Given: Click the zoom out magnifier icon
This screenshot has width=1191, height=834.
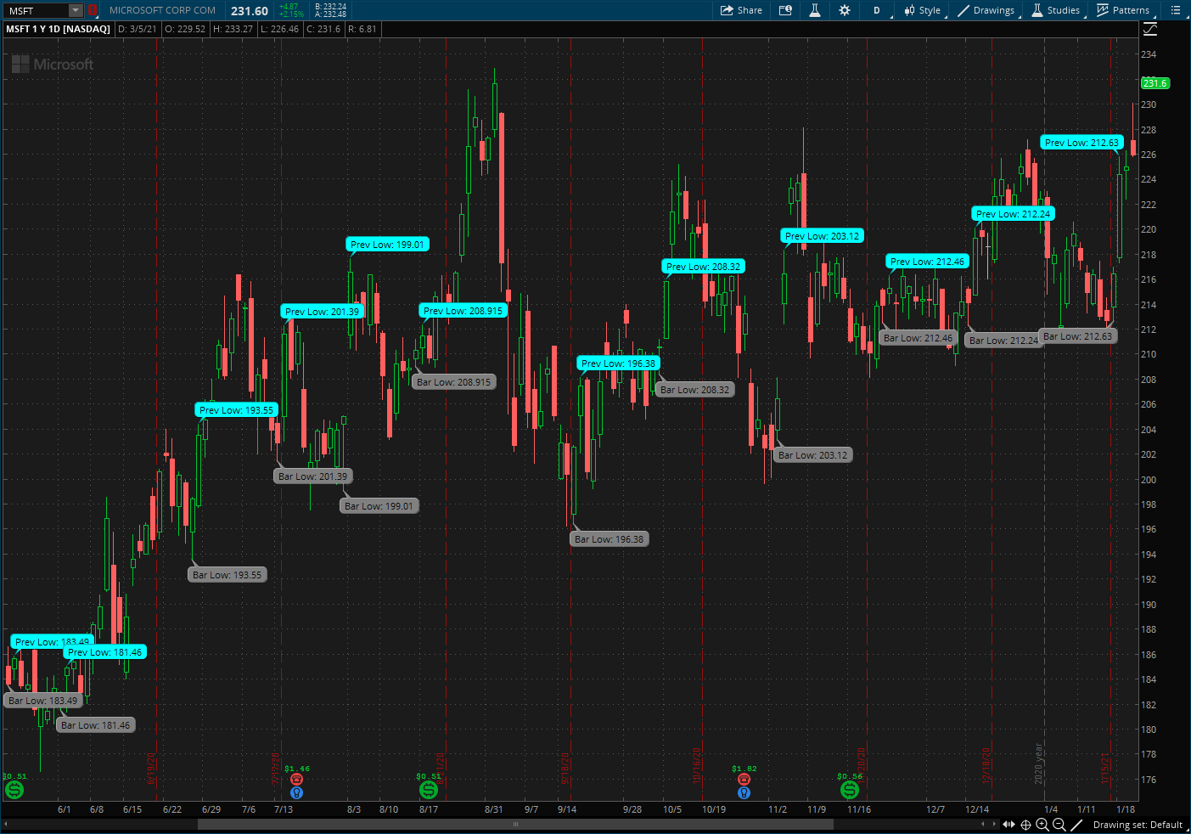Looking at the screenshot, I should (x=1059, y=825).
